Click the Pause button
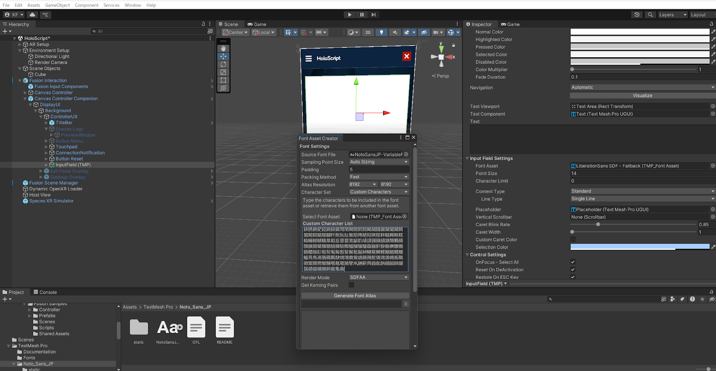716x371 pixels. (362, 15)
